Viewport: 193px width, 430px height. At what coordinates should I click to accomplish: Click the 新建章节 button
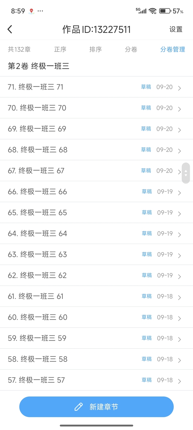(96, 407)
